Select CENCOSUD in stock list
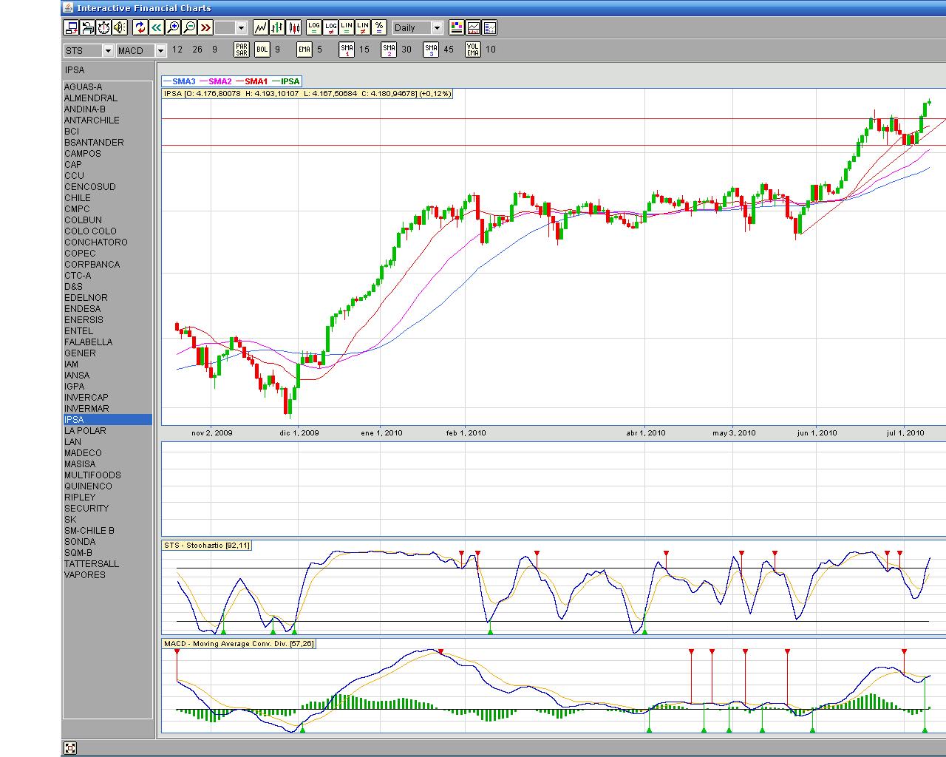This screenshot has height=757, width=946. pos(108,186)
